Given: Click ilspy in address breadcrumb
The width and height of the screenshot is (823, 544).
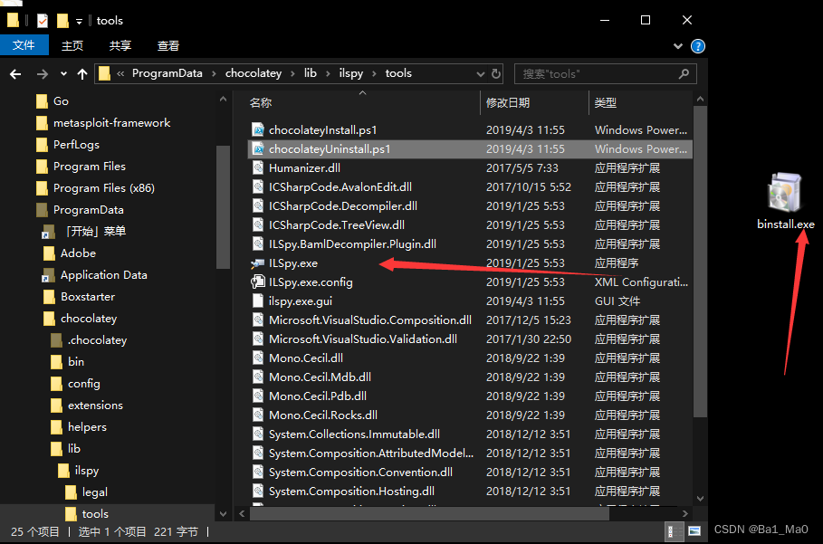Looking at the screenshot, I should [350, 73].
